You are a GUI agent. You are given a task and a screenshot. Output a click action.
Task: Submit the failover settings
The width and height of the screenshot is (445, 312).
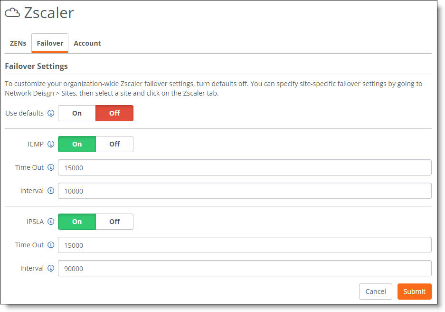[414, 292]
